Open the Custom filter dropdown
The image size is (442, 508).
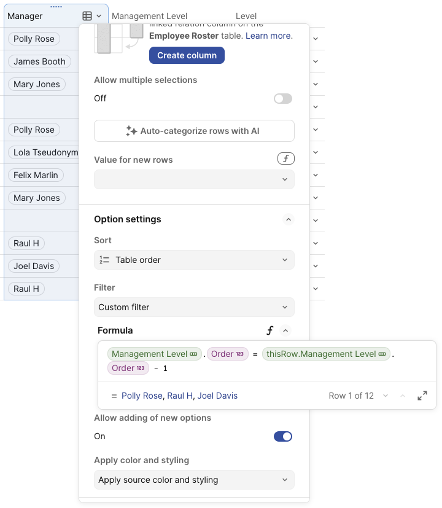pos(194,307)
